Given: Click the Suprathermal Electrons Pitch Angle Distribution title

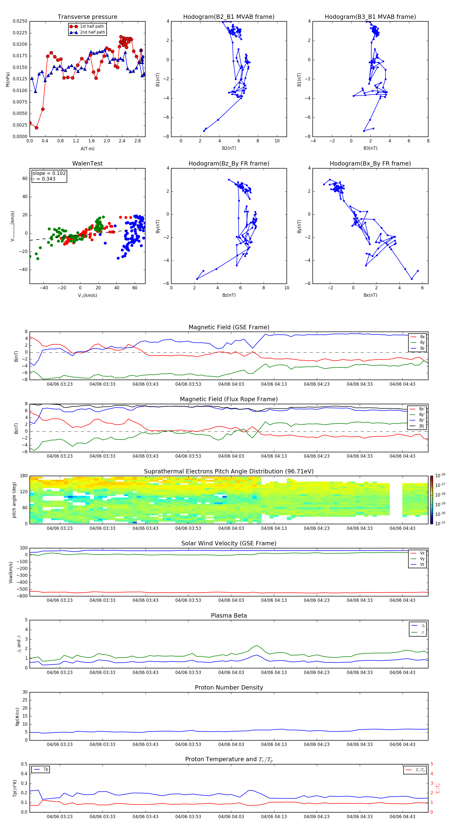Looking at the screenshot, I should click(229, 471).
